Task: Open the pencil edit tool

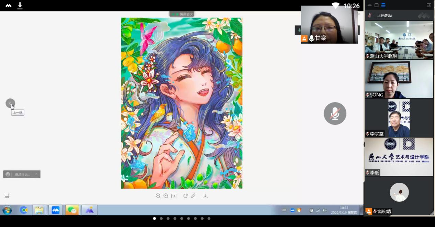Action: tap(193, 196)
